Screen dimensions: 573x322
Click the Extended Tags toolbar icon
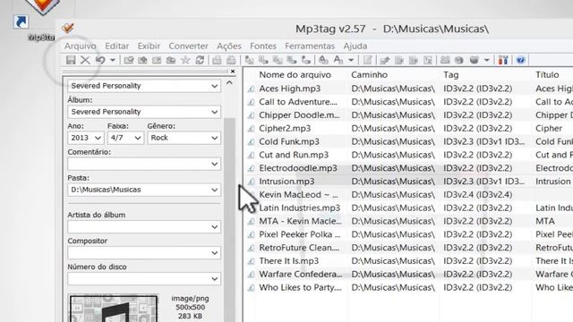click(368, 60)
